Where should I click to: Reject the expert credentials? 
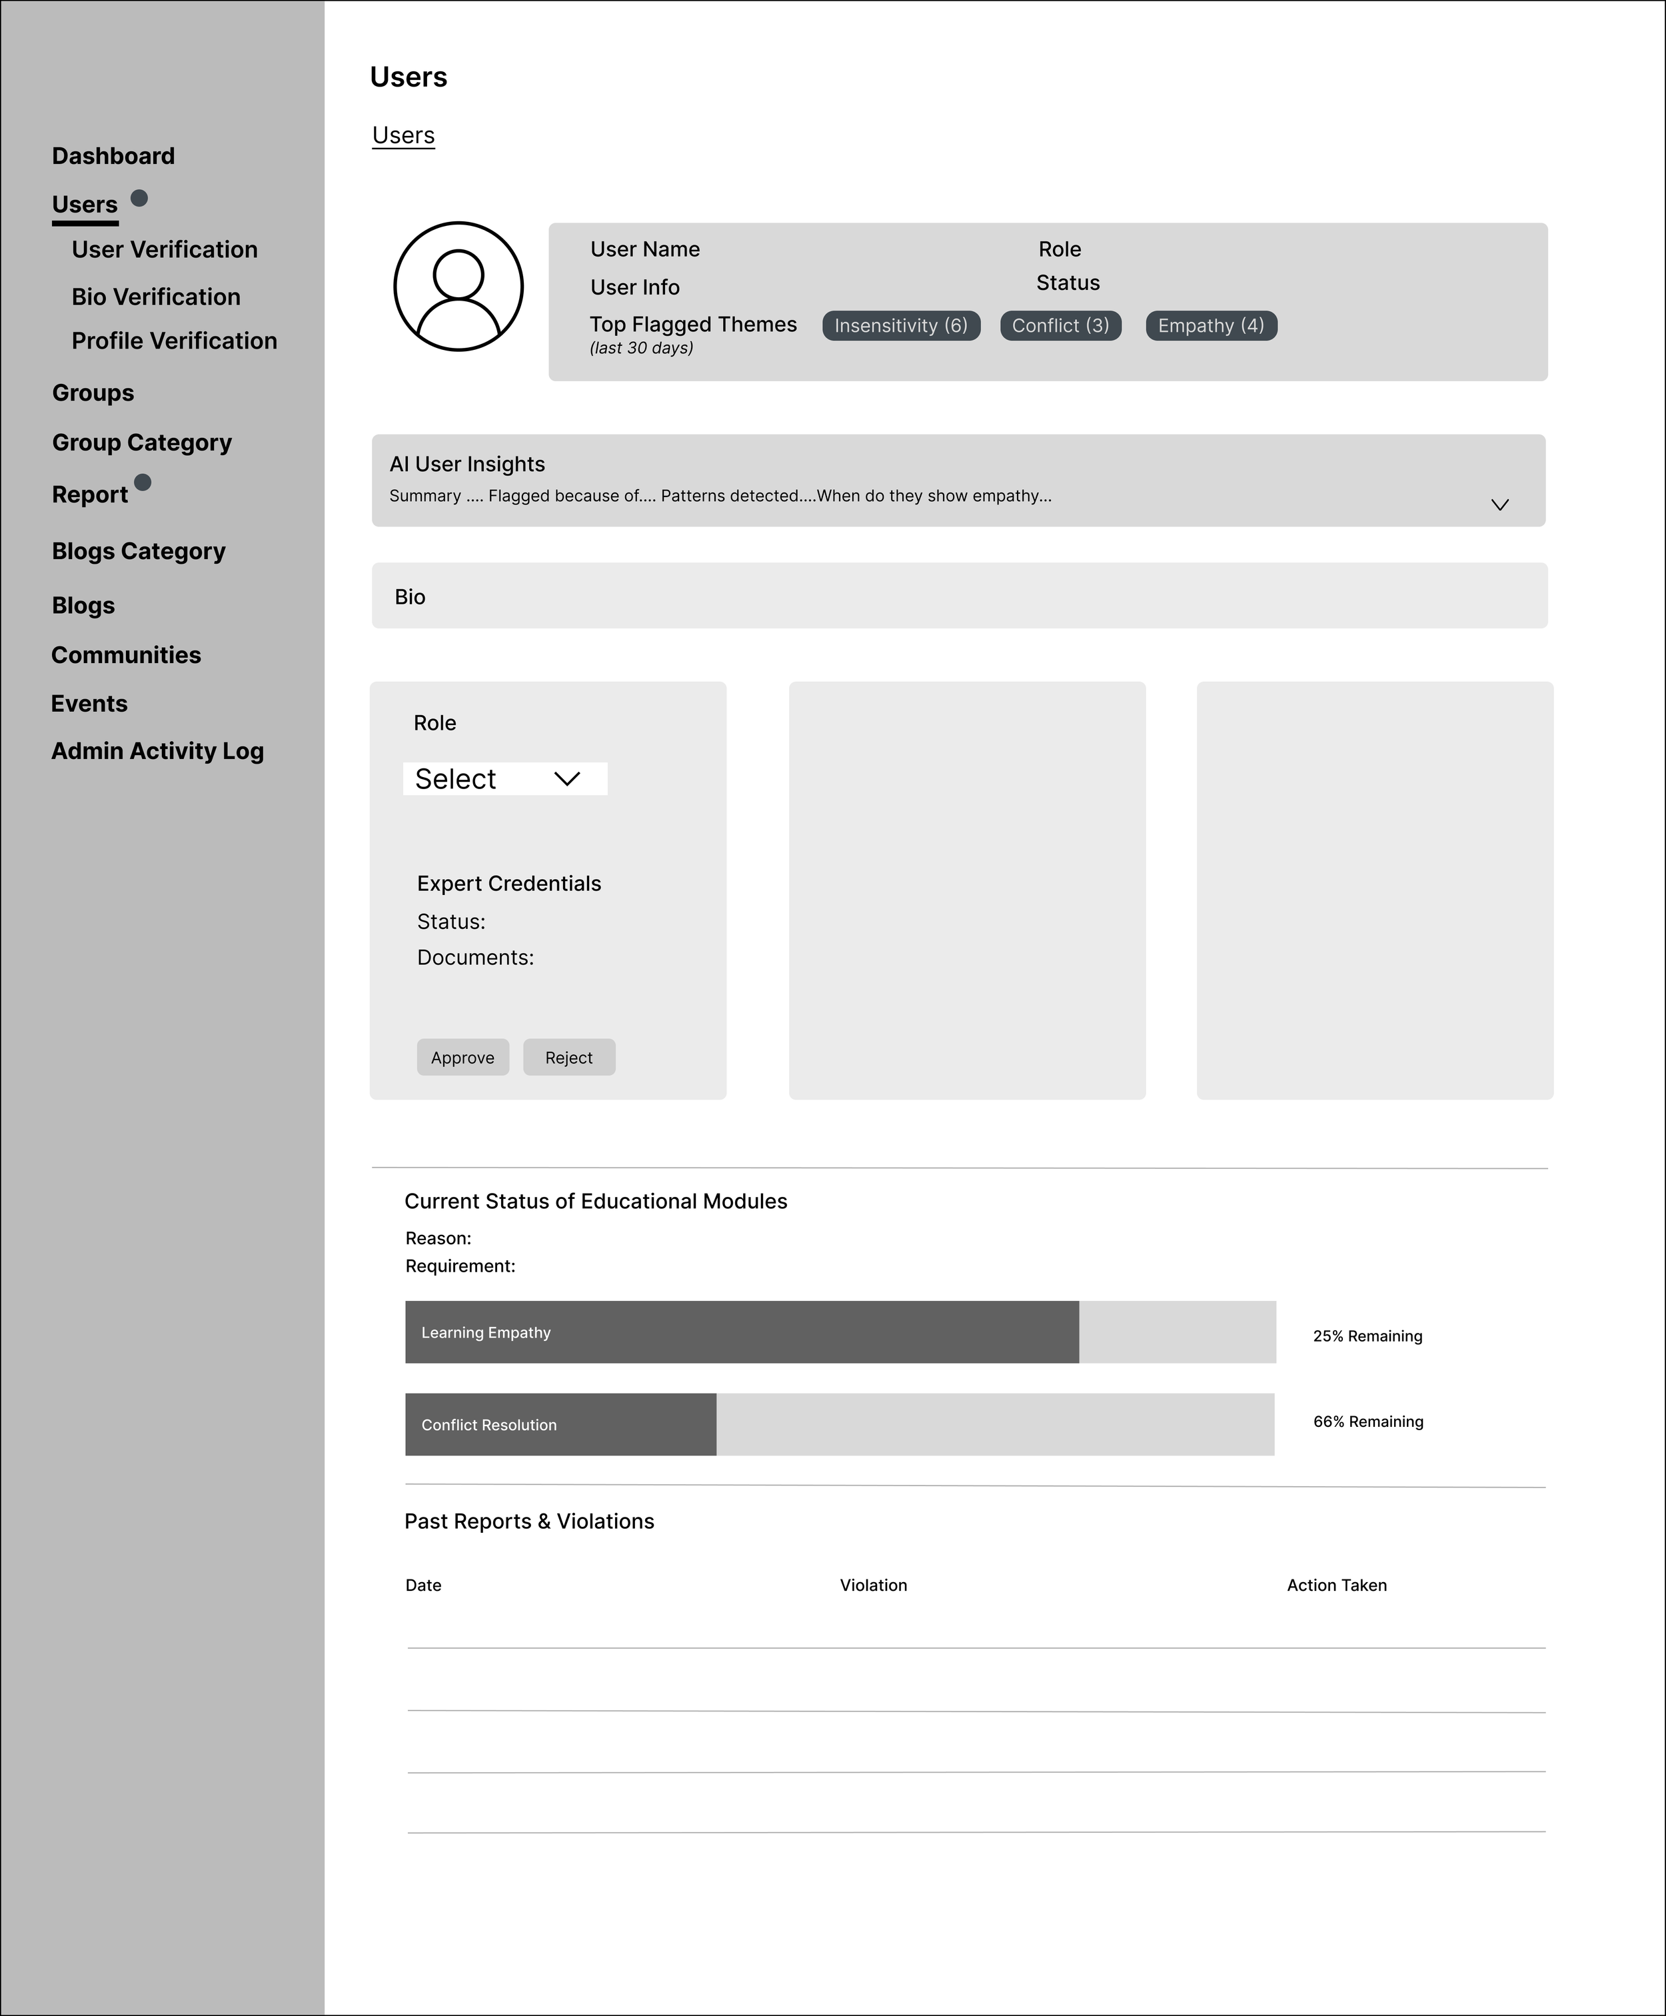[x=568, y=1056]
